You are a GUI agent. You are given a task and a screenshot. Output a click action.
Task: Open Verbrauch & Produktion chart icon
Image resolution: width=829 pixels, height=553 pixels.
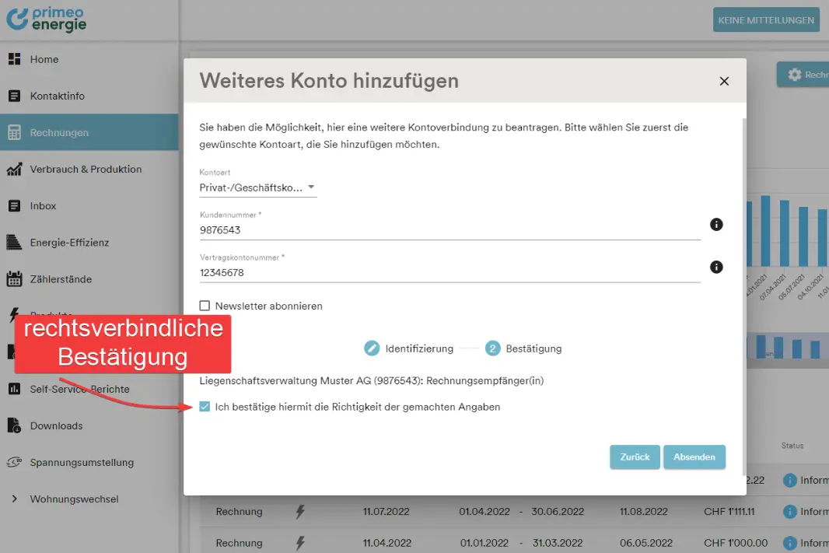14,170
